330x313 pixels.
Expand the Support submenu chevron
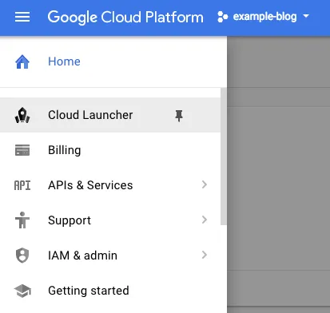[205, 220]
